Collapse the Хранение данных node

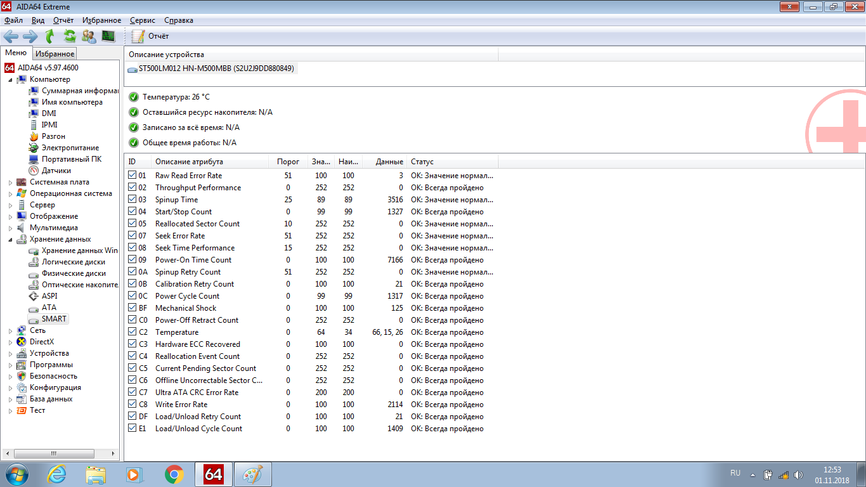pyautogui.click(x=10, y=240)
